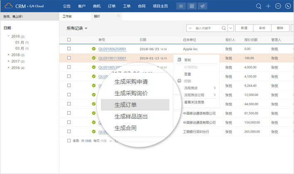
Task: Click the search magnifier icon in header
Action: pyautogui.click(x=259, y=6)
